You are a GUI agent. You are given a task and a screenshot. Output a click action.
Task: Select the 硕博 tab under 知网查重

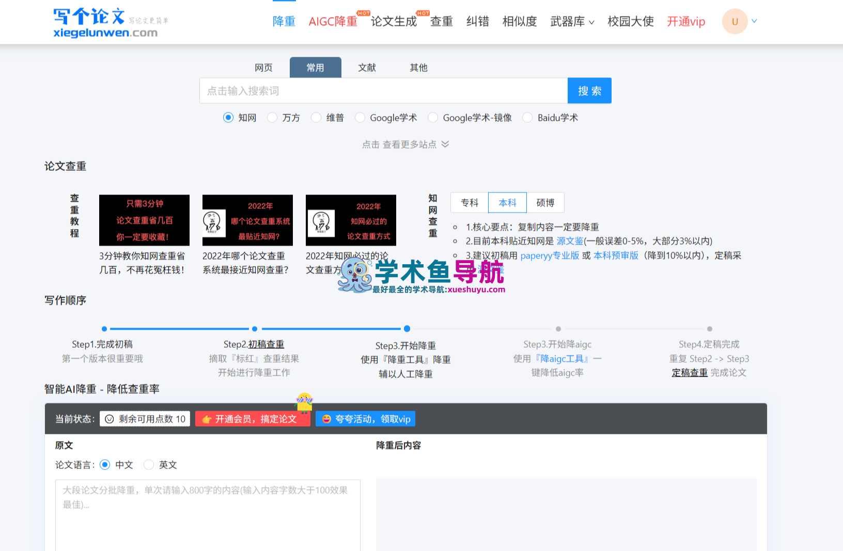click(x=545, y=203)
